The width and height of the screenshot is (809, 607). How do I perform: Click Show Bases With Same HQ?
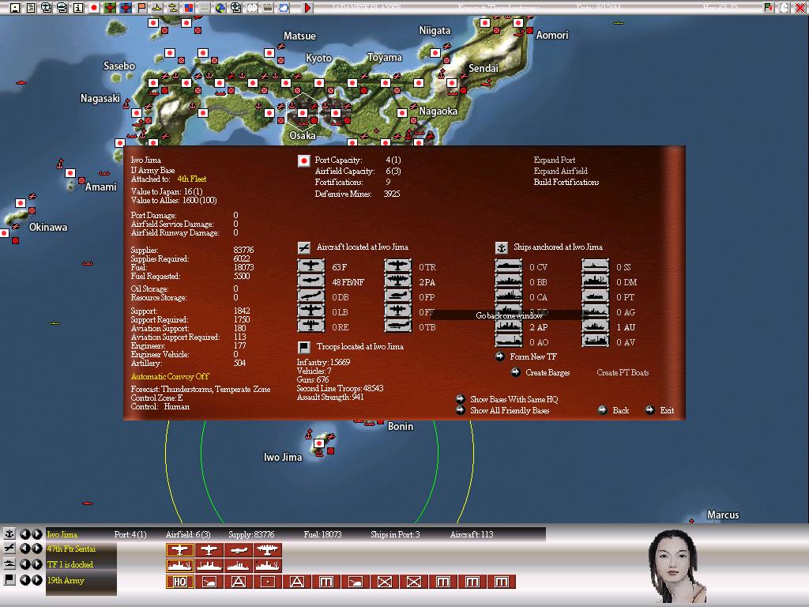(514, 399)
